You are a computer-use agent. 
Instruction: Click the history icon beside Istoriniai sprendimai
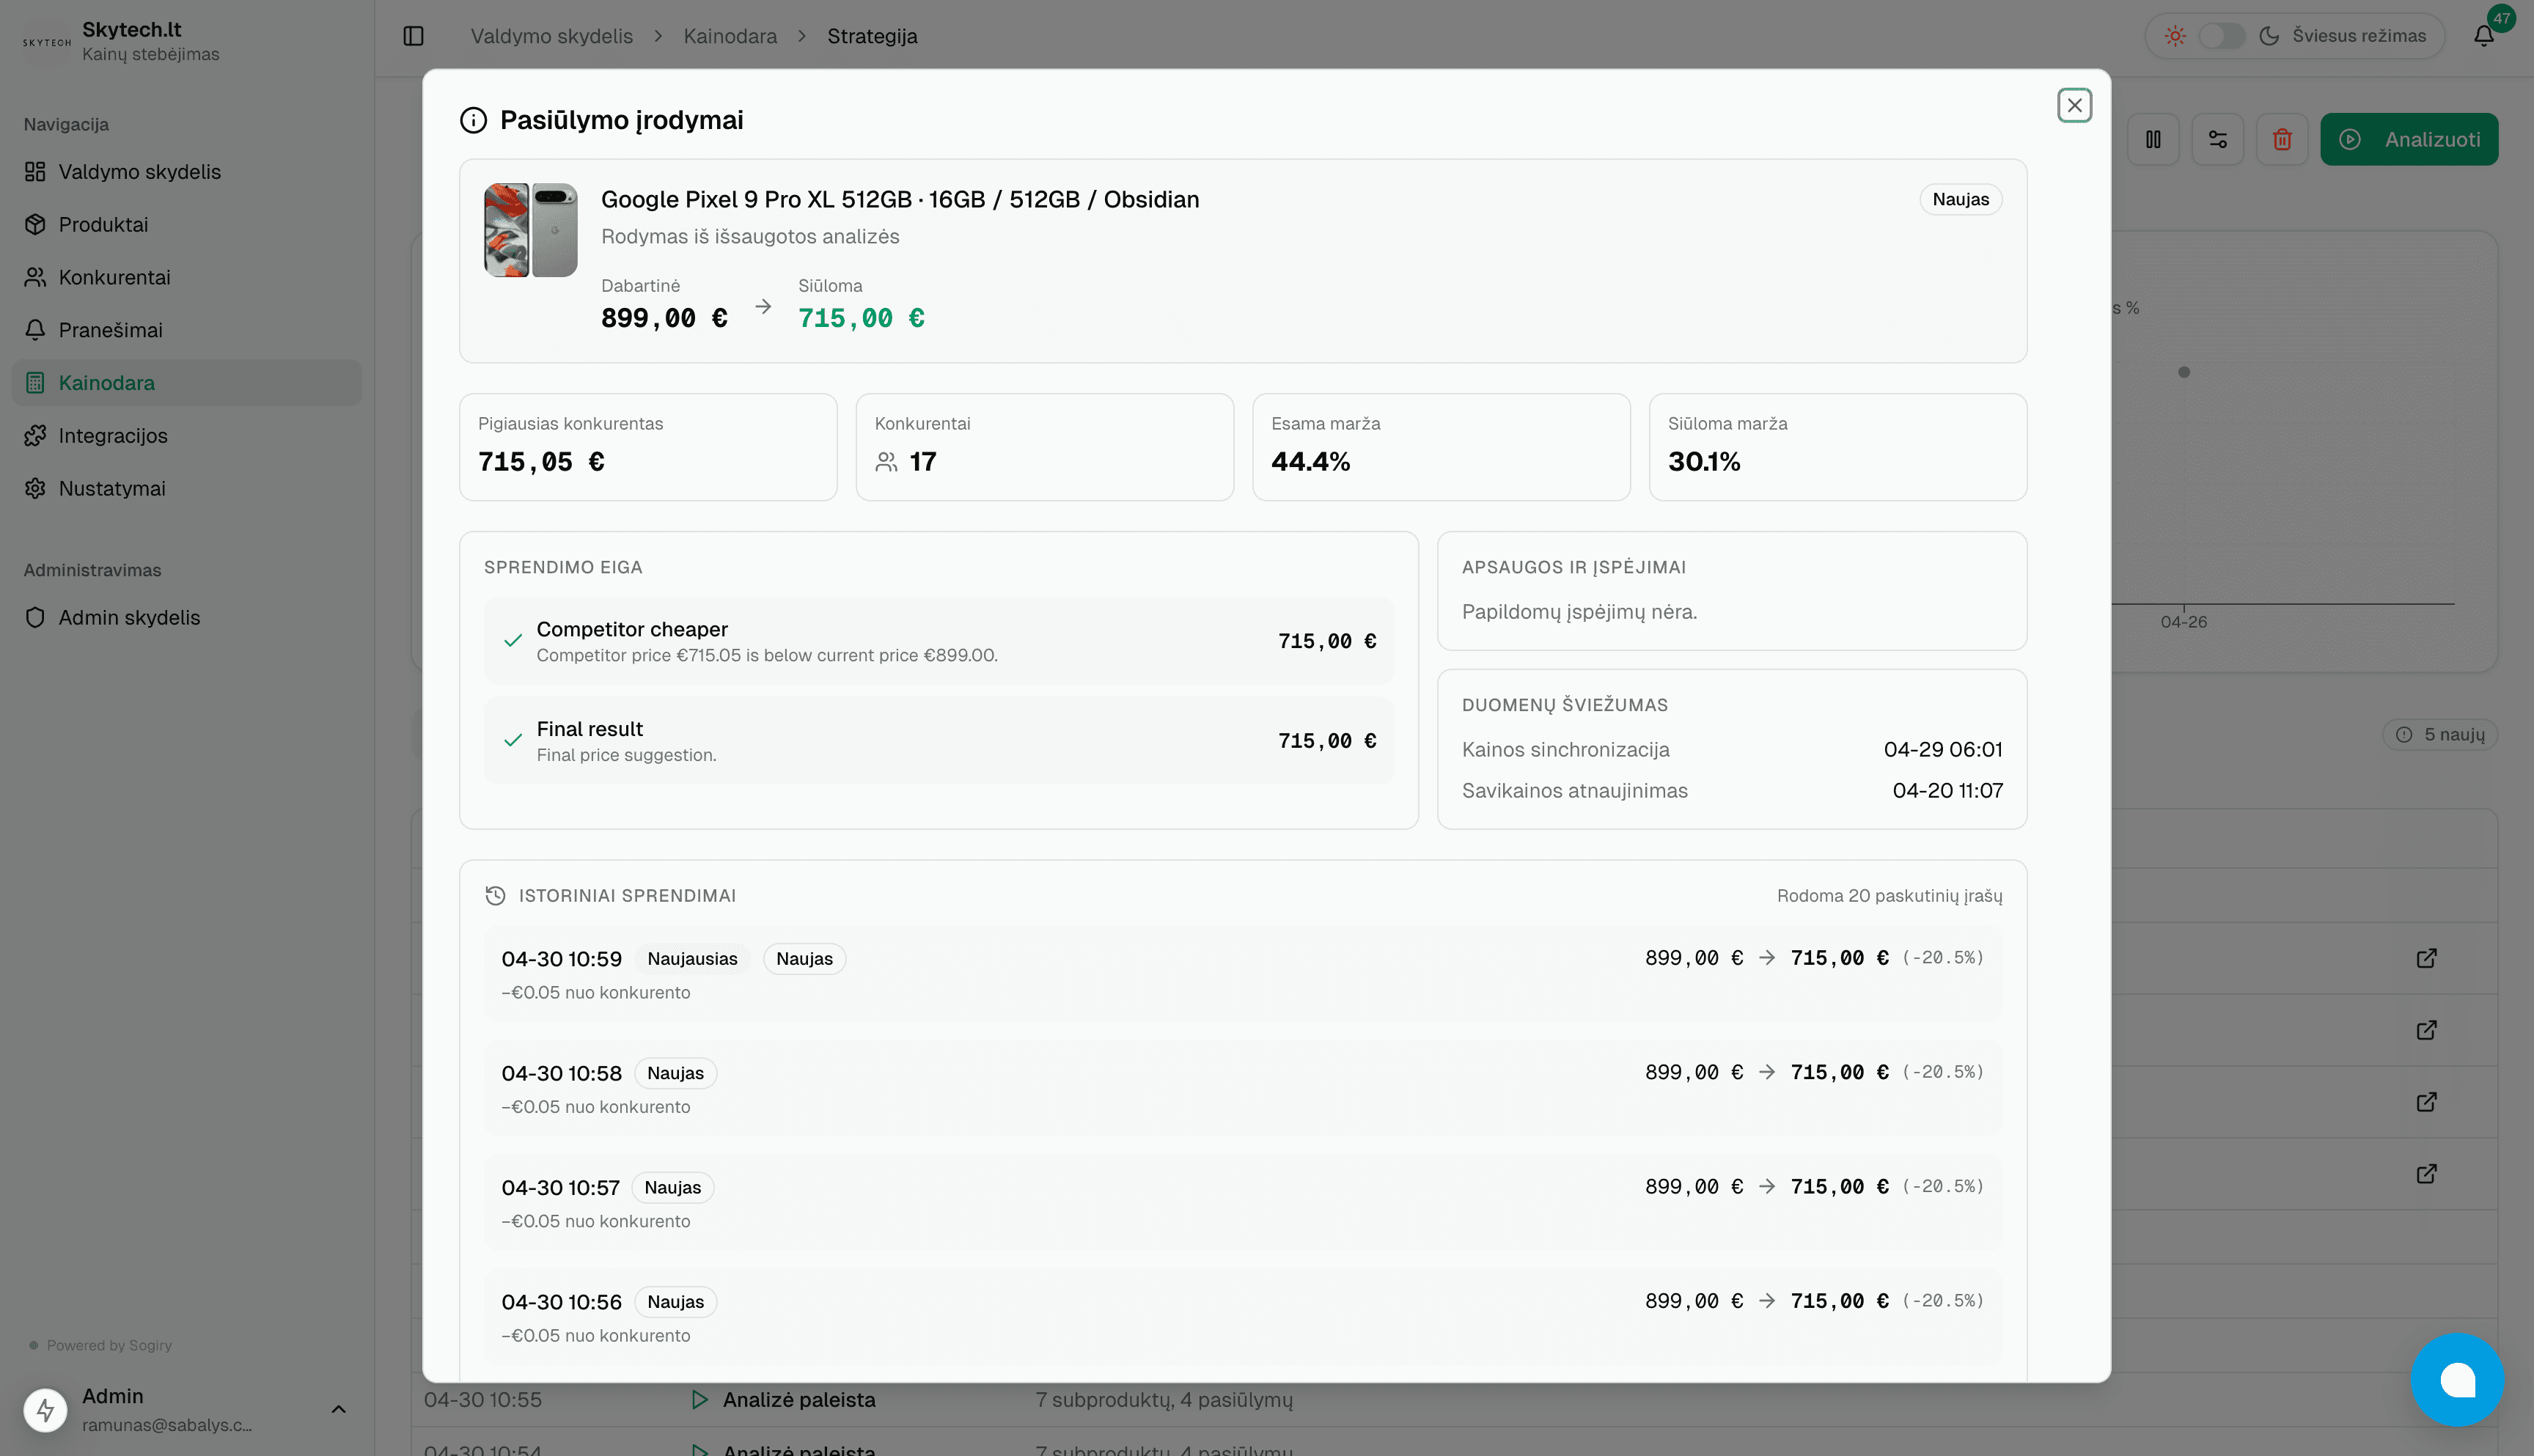click(495, 895)
